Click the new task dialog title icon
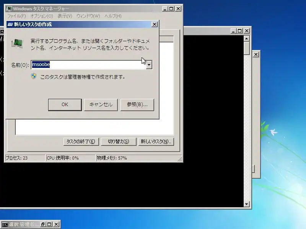This screenshot has height=229, width=306. (10, 24)
